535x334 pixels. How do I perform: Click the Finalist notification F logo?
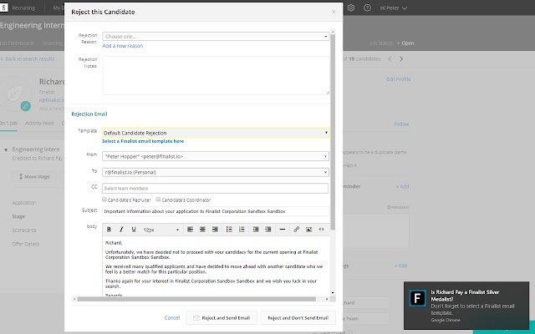pos(418,298)
